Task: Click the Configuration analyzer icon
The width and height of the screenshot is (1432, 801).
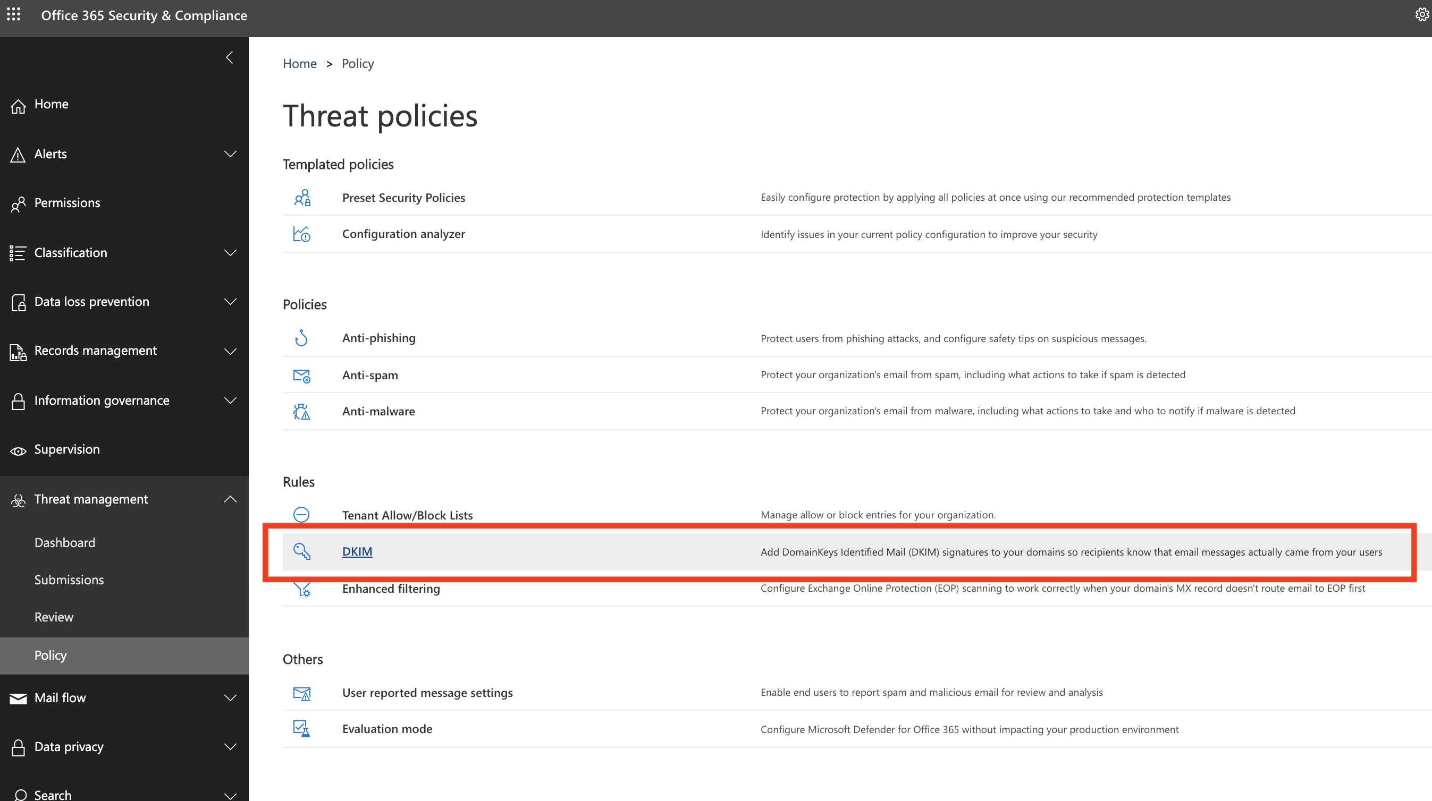Action: [x=303, y=233]
